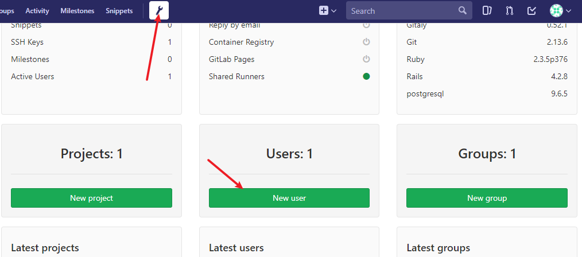Click the GitLab Pages power status icon

tap(366, 59)
